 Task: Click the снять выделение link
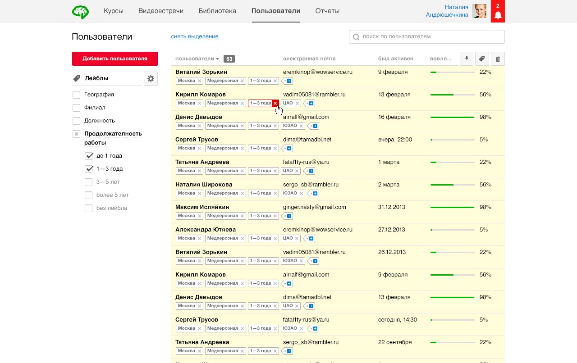195,36
